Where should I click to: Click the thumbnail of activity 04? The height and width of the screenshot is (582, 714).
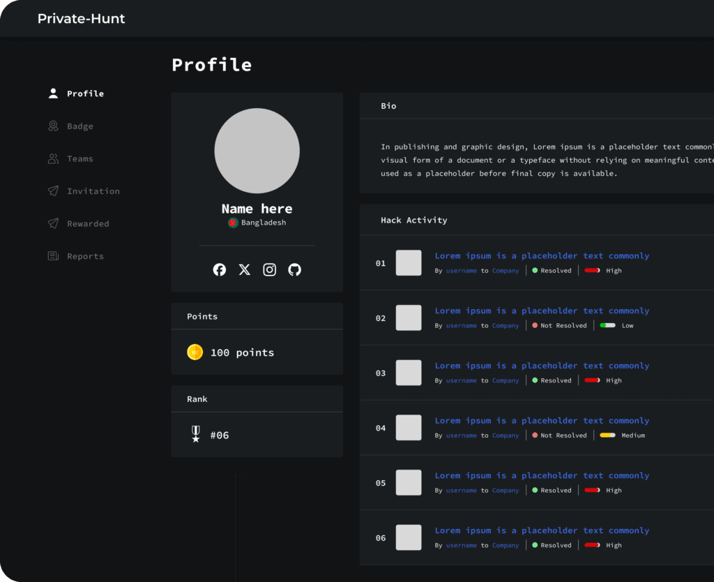409,428
